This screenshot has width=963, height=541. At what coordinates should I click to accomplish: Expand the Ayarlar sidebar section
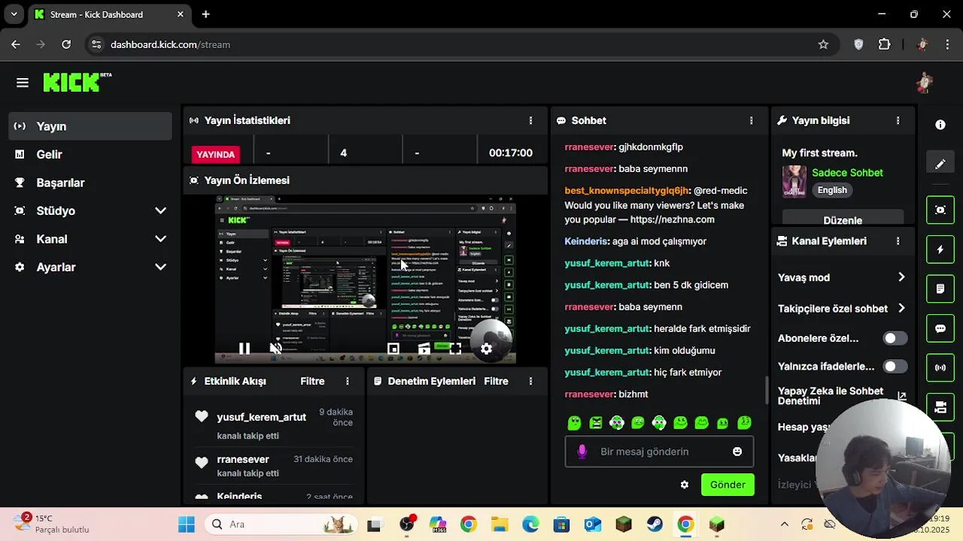click(160, 267)
